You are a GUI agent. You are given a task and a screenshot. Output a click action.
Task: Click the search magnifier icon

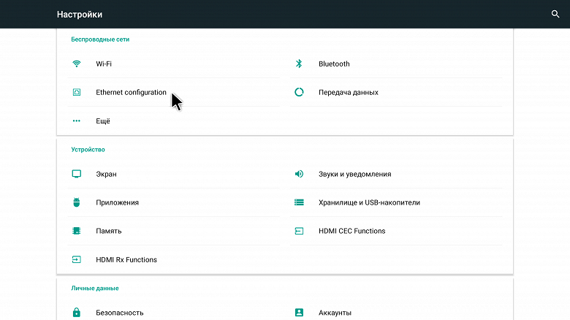coord(555,14)
